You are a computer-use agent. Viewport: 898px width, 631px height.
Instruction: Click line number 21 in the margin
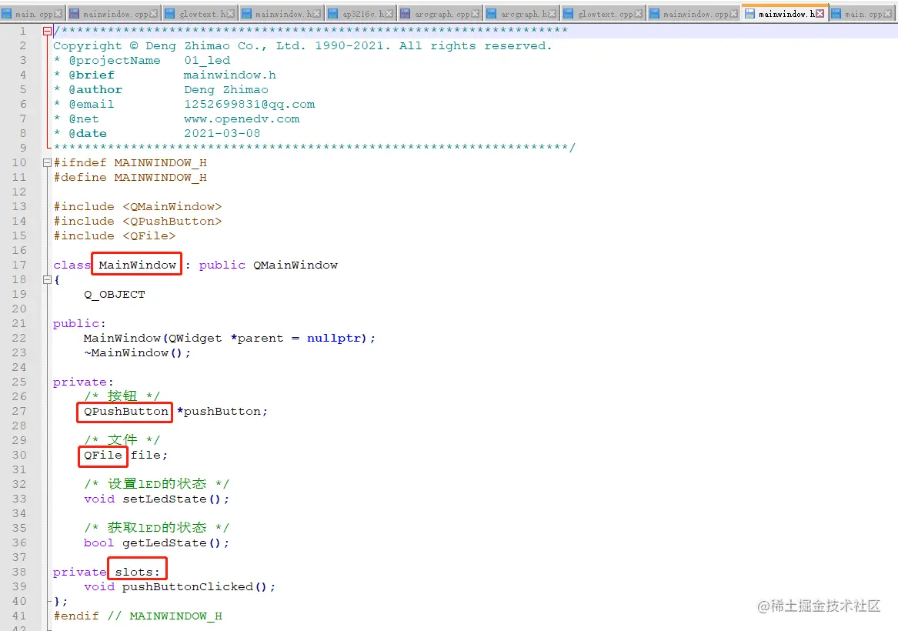point(19,323)
